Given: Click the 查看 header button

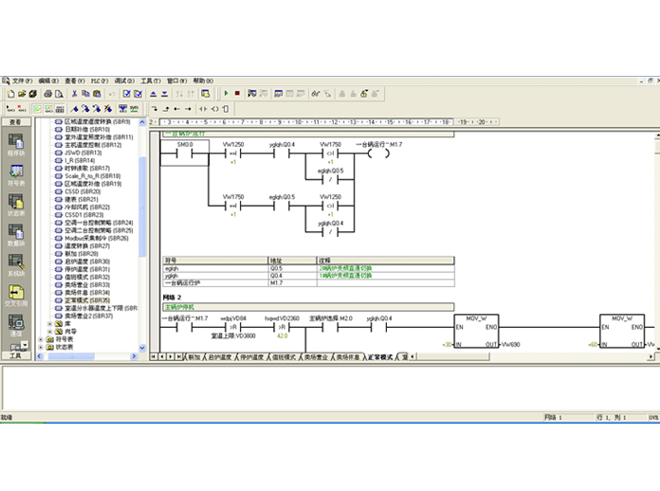Looking at the screenshot, I should click(x=15, y=122).
